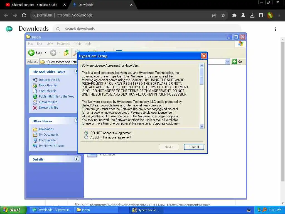Image resolution: width=285 pixels, height=214 pixels.
Task: Bookmark this page with star icon
Action: click(223, 16)
